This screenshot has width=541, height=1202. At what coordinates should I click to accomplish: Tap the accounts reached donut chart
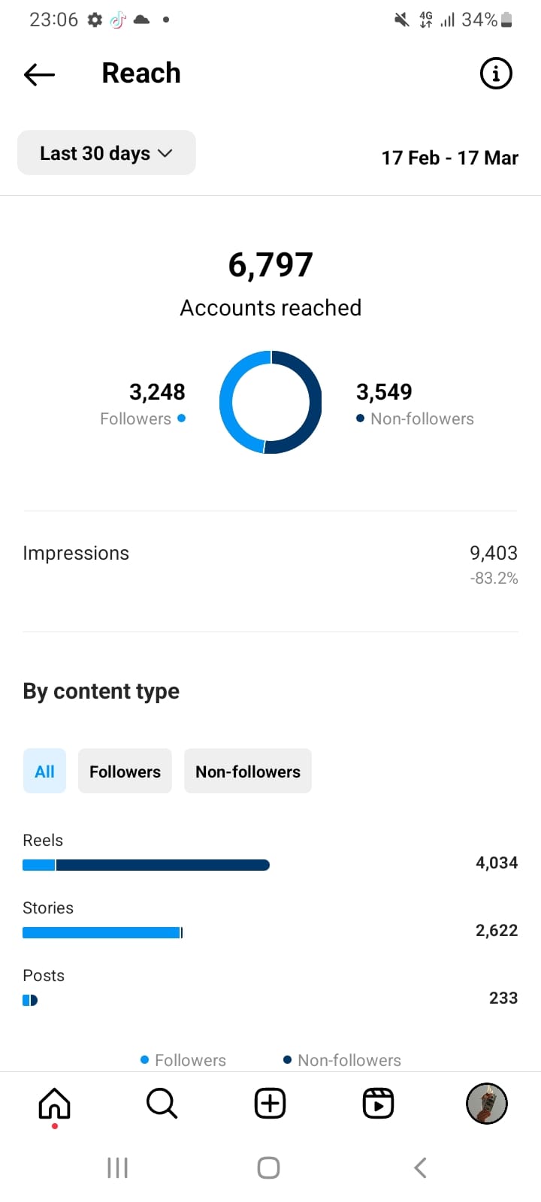[x=270, y=402]
